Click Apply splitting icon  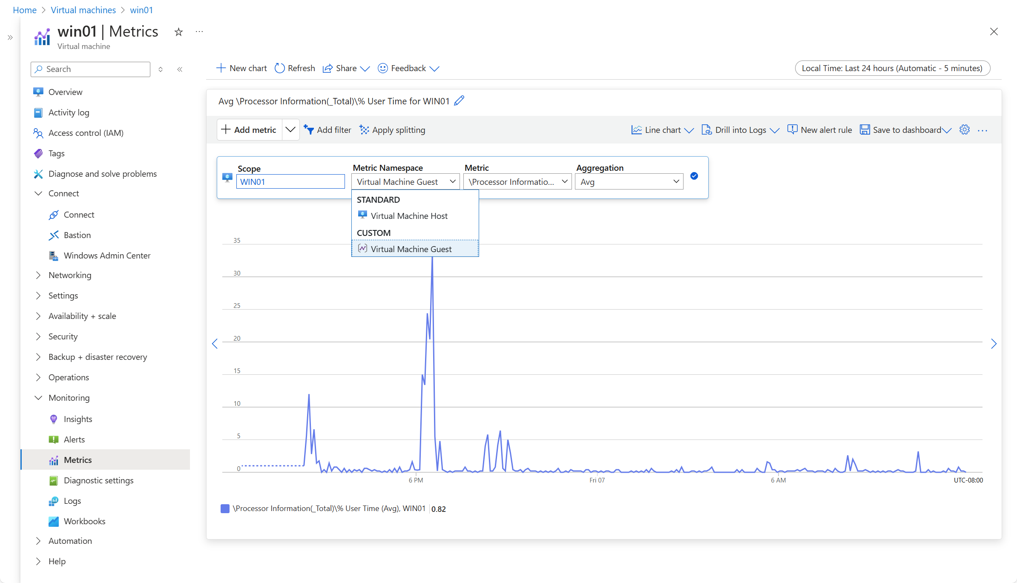click(364, 130)
